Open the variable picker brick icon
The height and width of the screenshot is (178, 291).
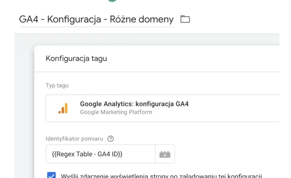165,154
